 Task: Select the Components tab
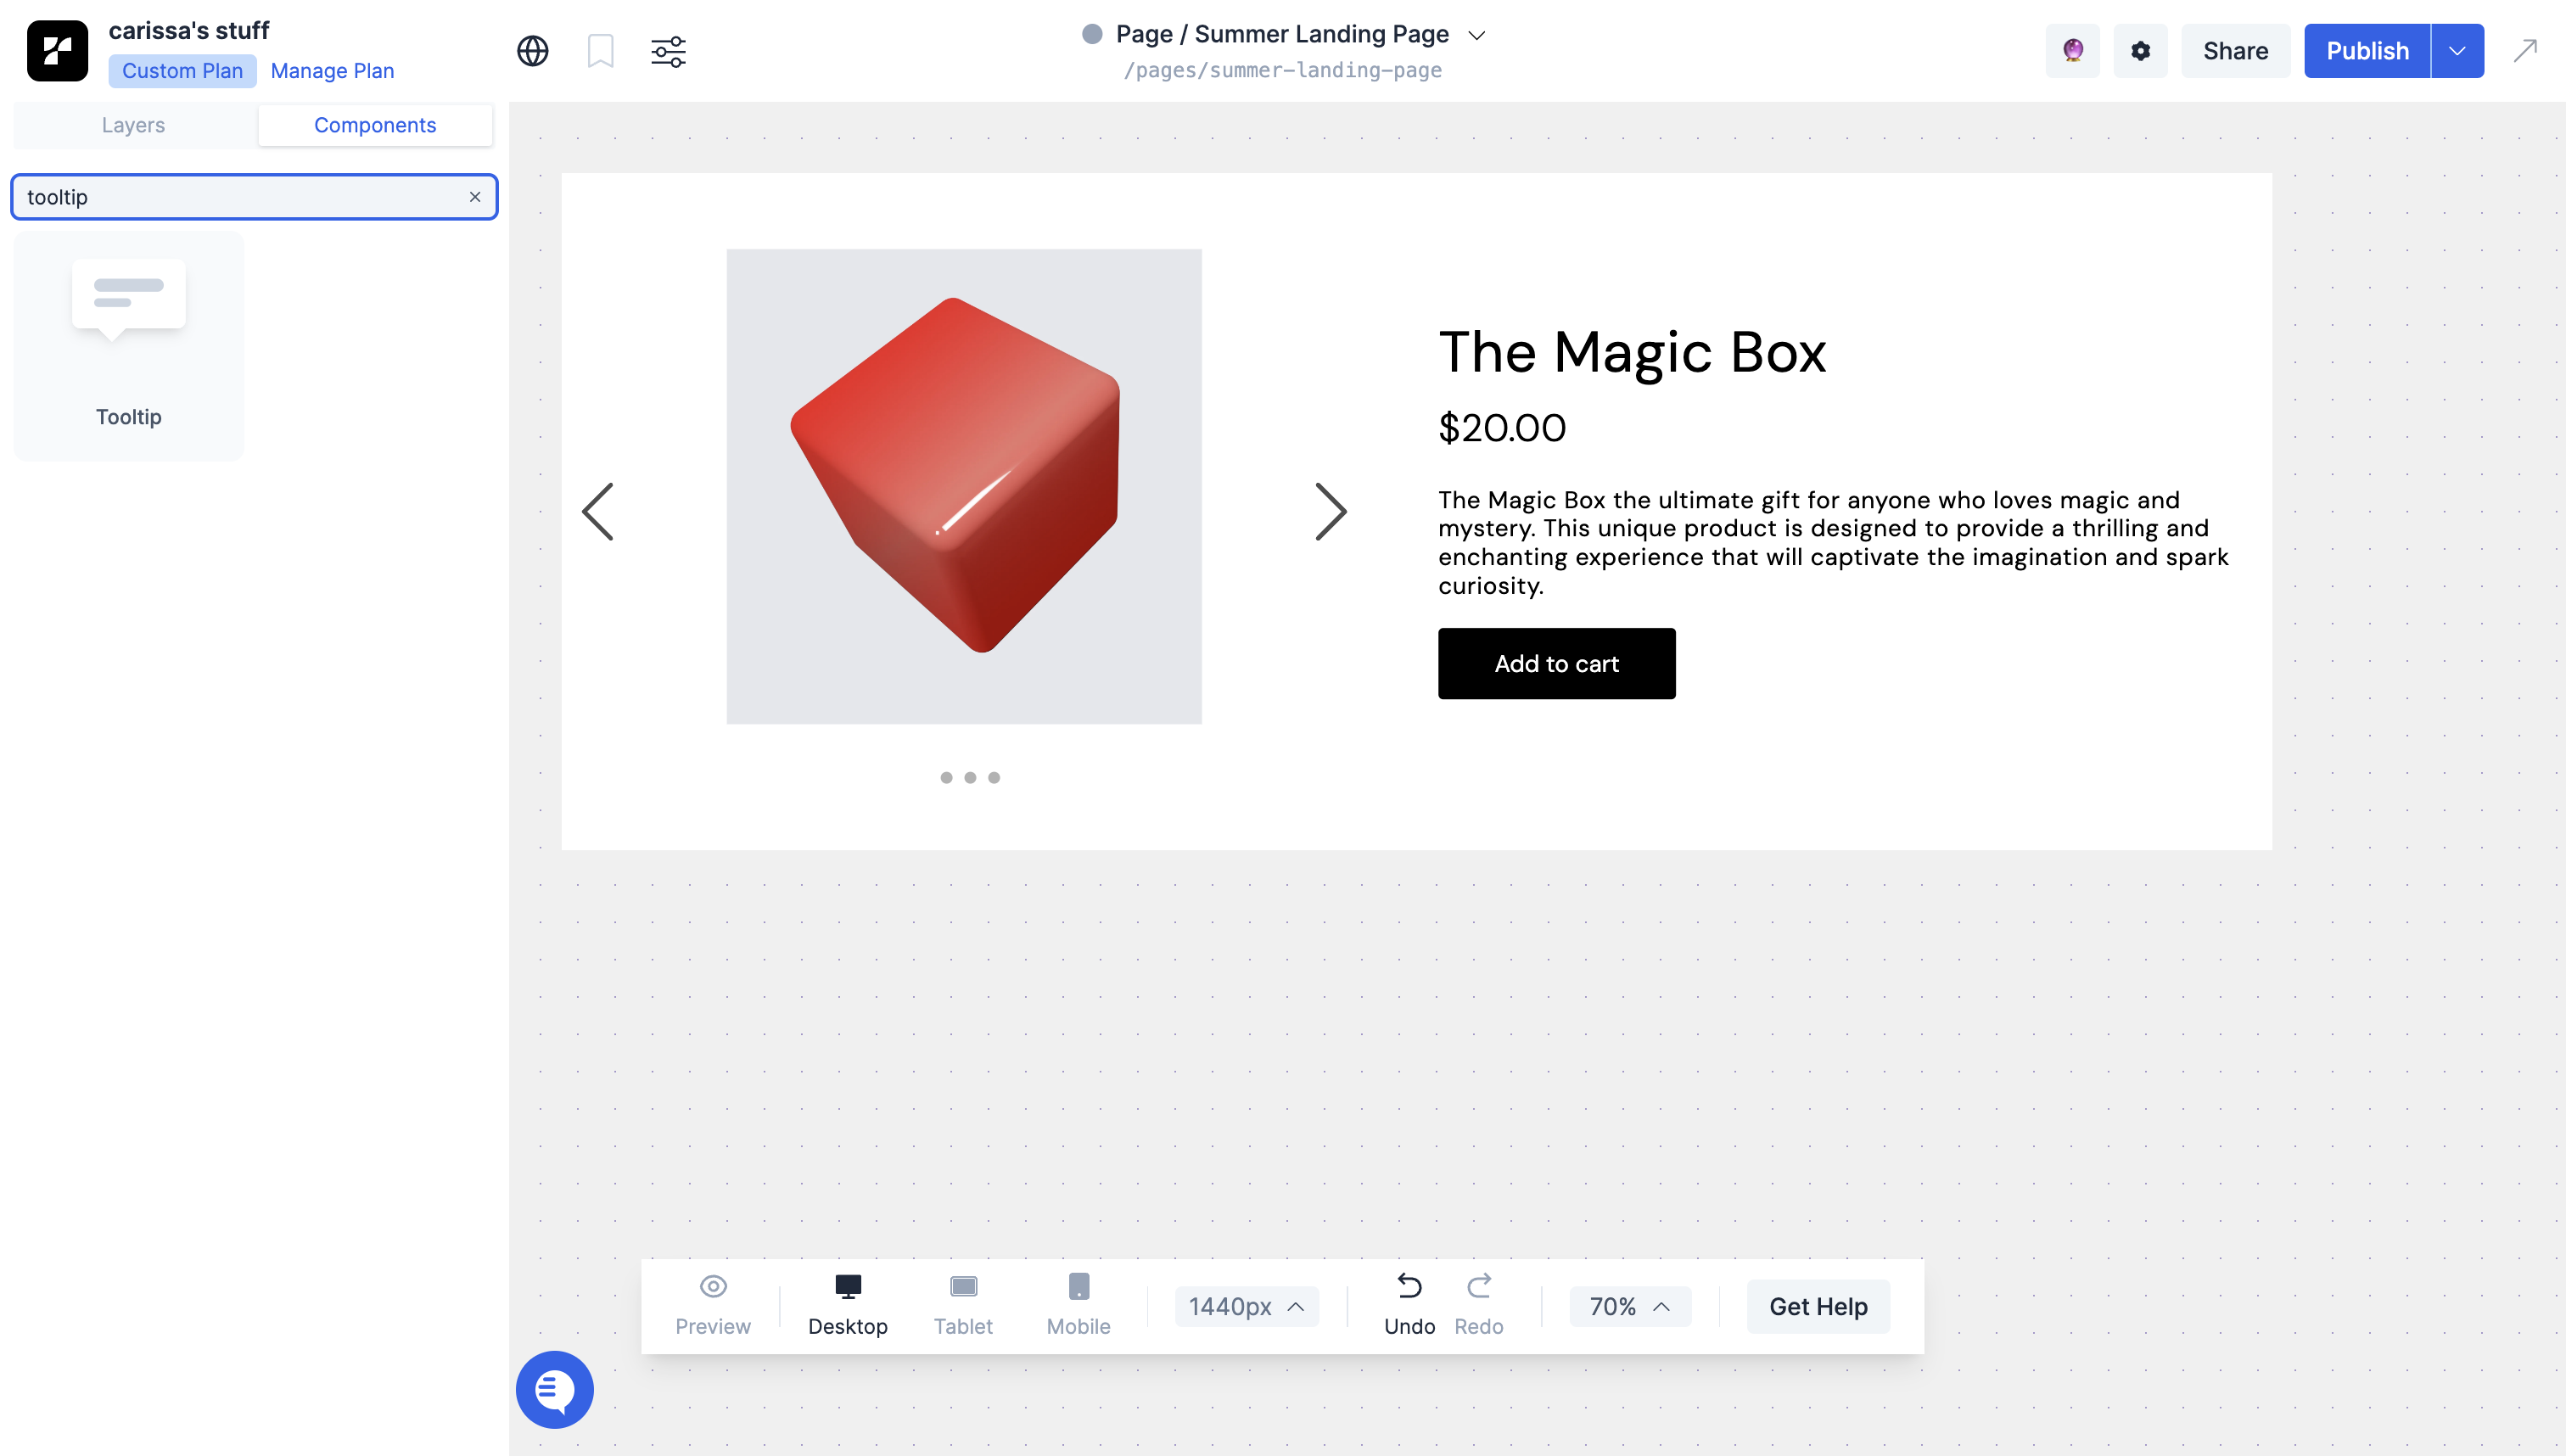375,125
